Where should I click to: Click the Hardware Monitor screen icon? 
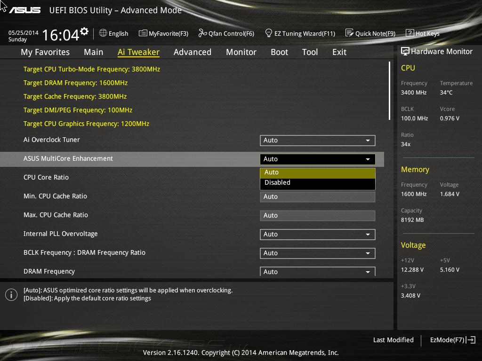pyautogui.click(x=405, y=51)
